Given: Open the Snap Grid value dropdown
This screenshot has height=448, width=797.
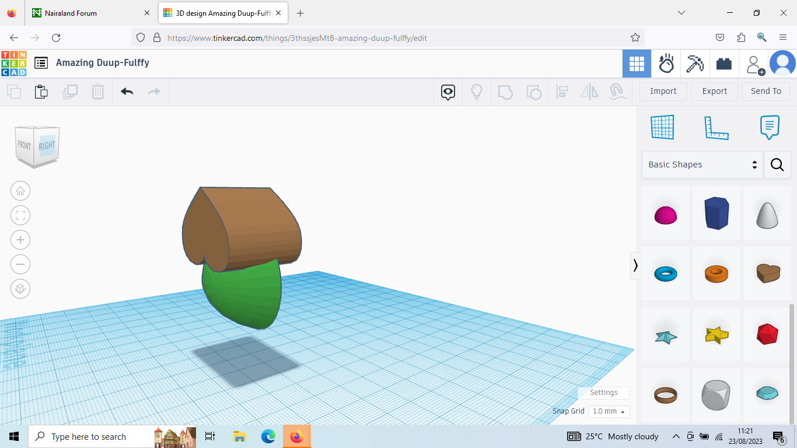Looking at the screenshot, I should pos(609,411).
